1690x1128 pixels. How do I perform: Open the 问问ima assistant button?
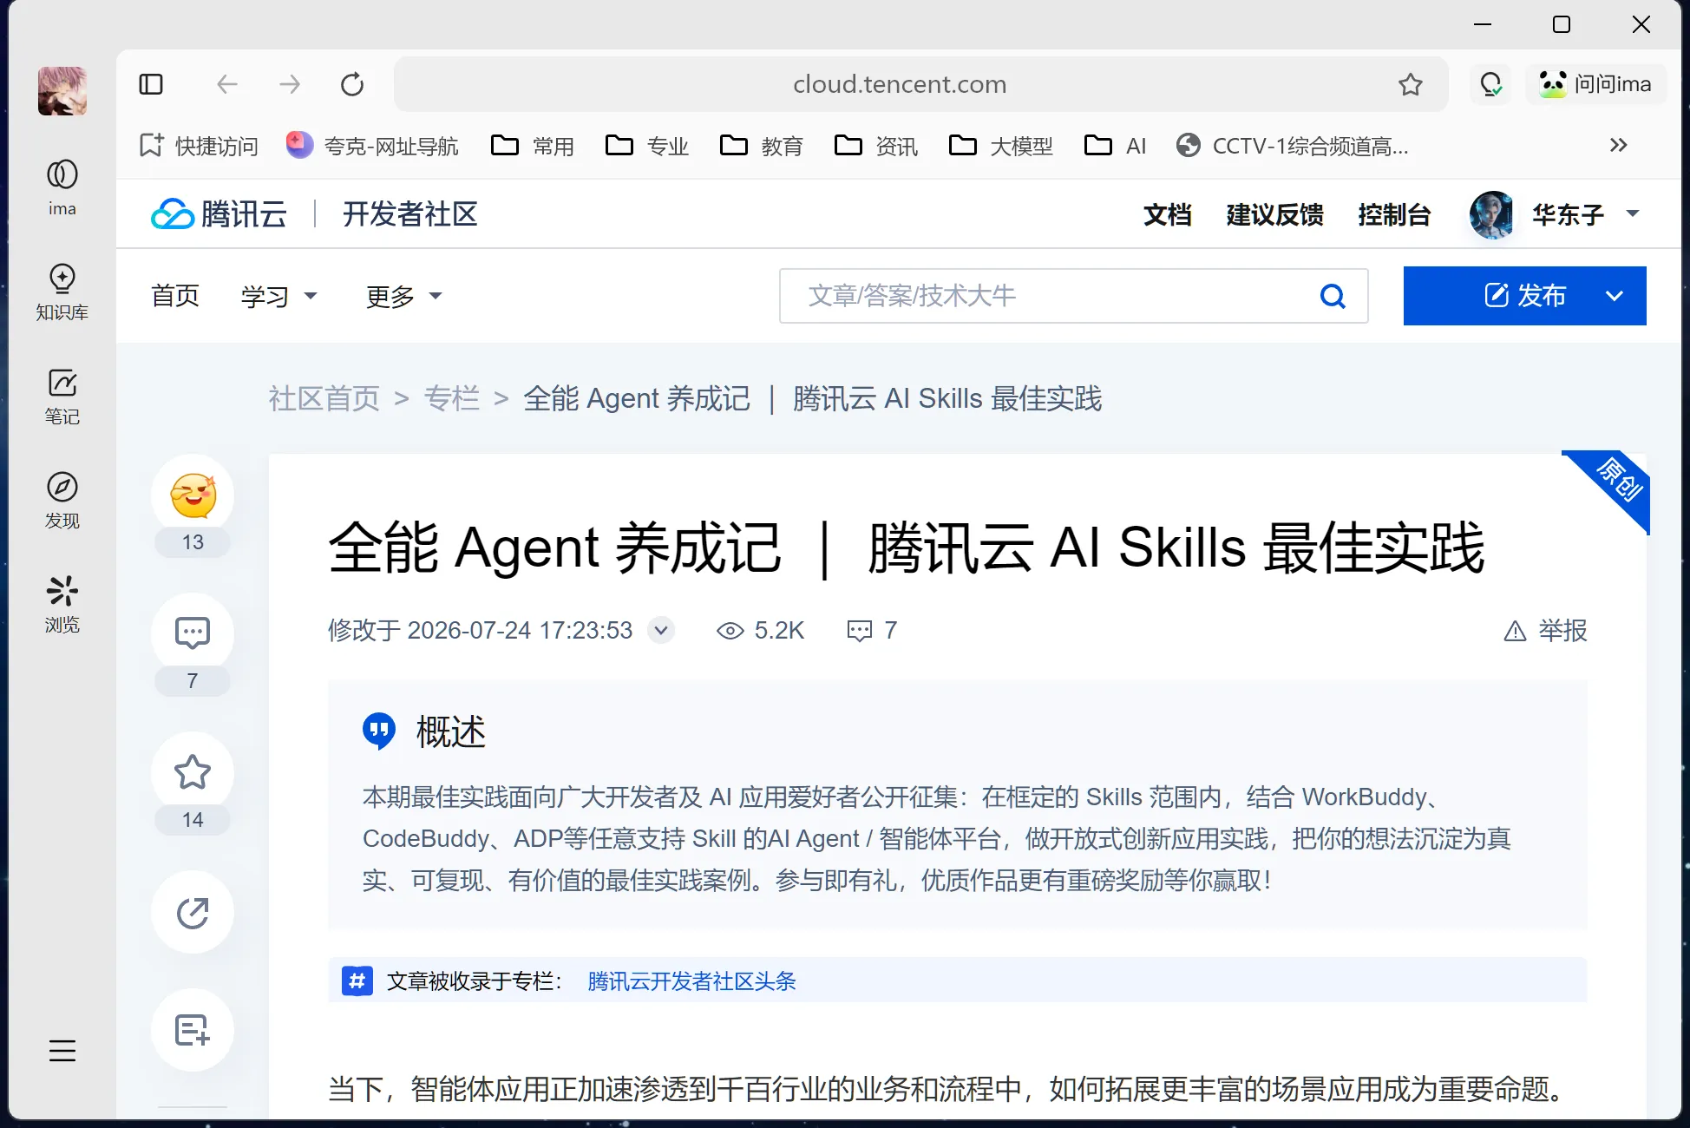click(1595, 84)
